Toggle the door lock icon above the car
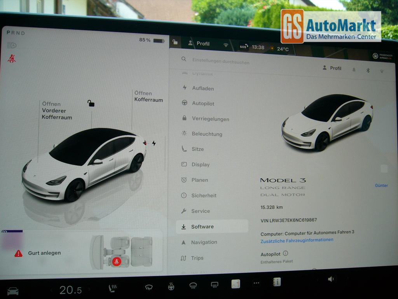The image size is (398, 299). (91, 103)
